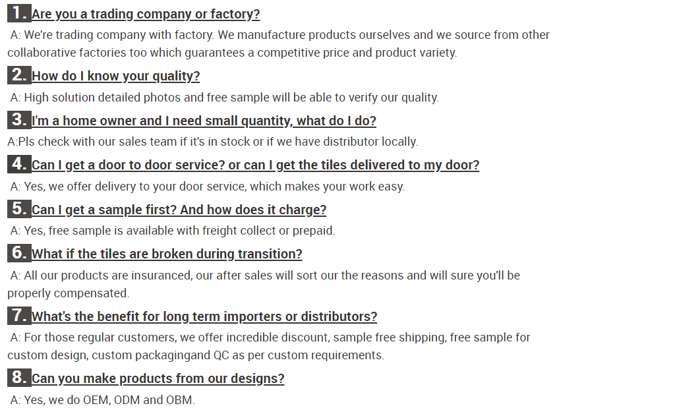
Task: Click the answer mentioning sales team stock check
Action: click(x=212, y=142)
